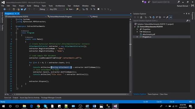The width and height of the screenshot is (195, 109).
Task: Open the Architecture menu
Action: (60, 6)
